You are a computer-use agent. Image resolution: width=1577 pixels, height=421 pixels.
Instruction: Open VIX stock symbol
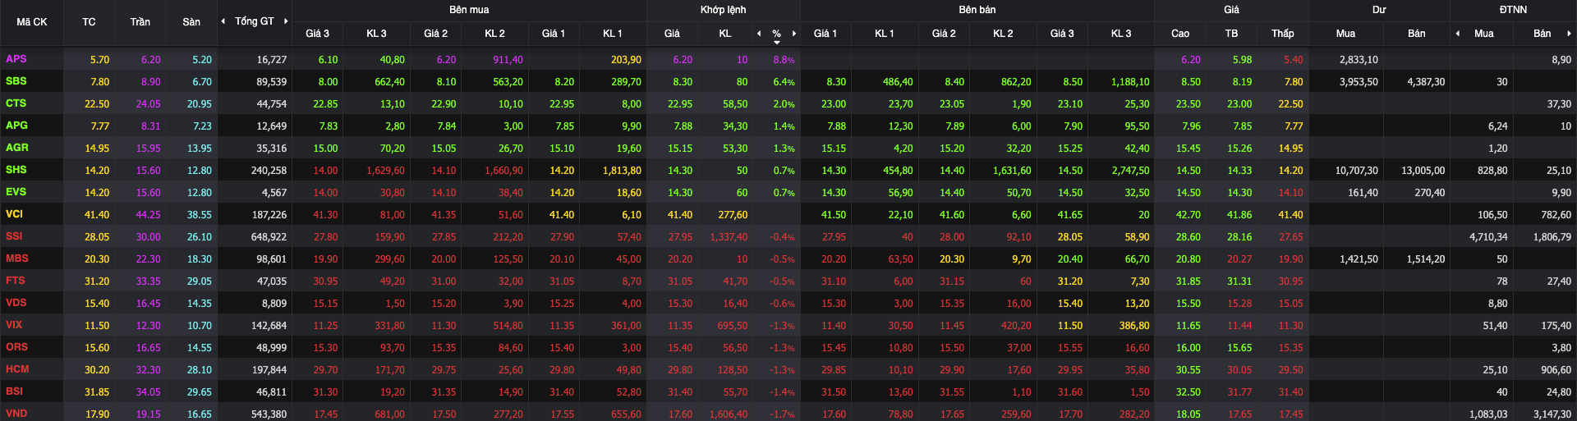point(14,325)
